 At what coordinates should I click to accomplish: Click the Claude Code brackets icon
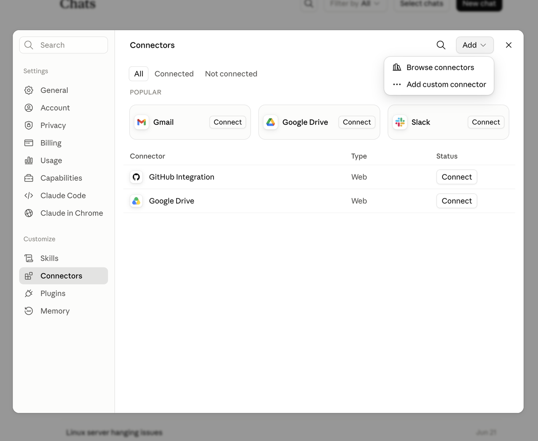pos(29,196)
